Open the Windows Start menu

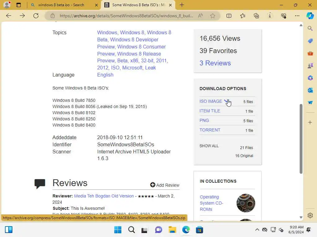pyautogui.click(x=118, y=230)
